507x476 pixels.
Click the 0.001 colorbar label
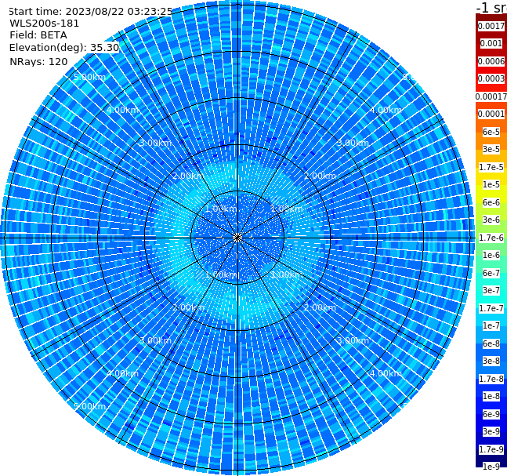[491, 43]
